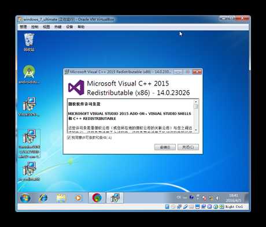Image resolution: width=266 pixels, height=227 pixels.
Task: Select the VirtualBox installer desktop icon
Action: click(29, 106)
